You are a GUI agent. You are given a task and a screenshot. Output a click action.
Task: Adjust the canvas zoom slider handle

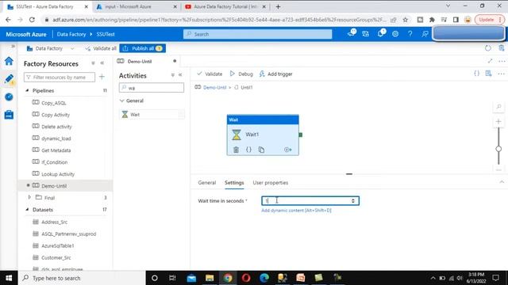(498, 149)
